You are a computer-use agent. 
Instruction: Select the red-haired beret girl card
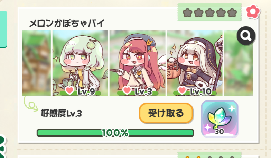click(x=138, y=63)
